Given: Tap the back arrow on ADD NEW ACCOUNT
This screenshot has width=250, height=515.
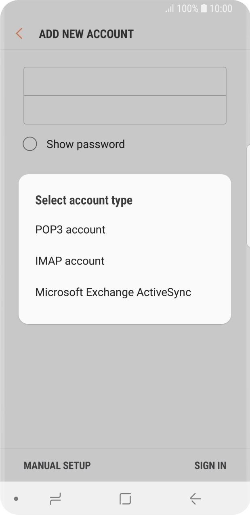Looking at the screenshot, I should tap(19, 34).
